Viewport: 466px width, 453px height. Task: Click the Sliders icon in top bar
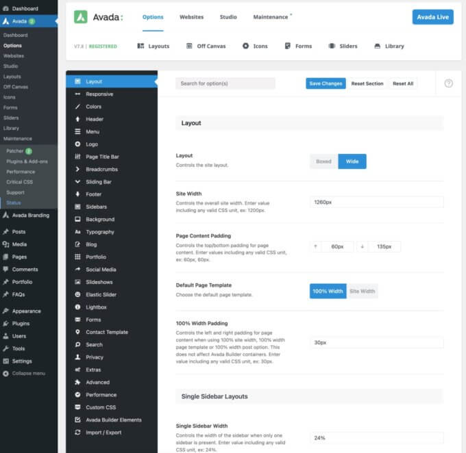point(332,46)
